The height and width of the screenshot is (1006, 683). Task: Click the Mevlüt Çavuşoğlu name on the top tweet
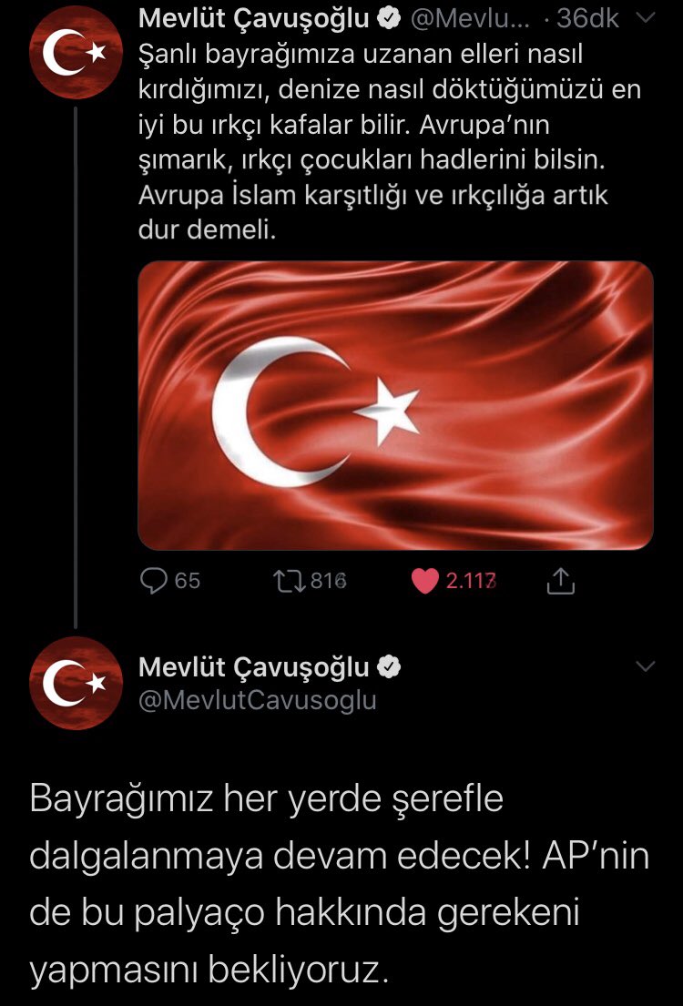click(253, 20)
